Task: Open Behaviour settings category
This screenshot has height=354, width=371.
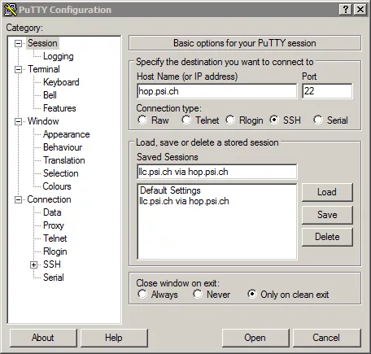Action: (x=63, y=147)
